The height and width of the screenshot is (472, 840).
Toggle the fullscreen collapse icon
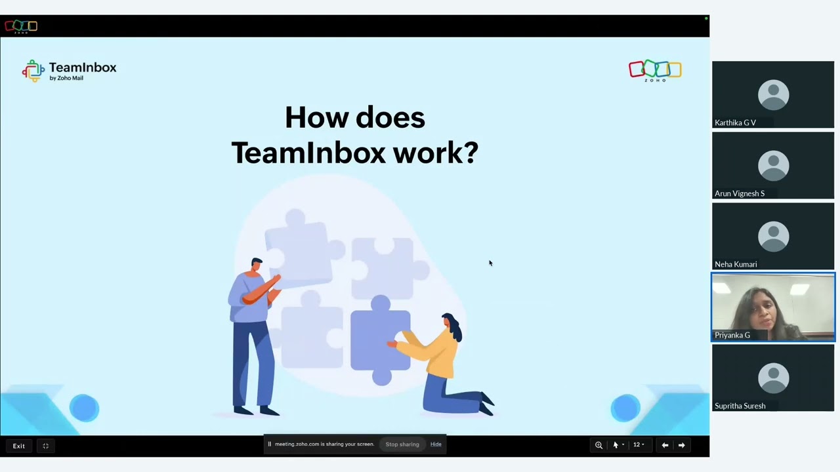(45, 446)
